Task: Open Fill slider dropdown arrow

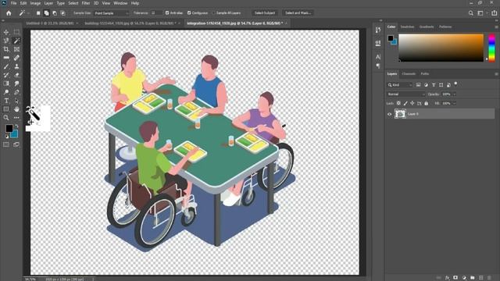Action: (x=455, y=103)
